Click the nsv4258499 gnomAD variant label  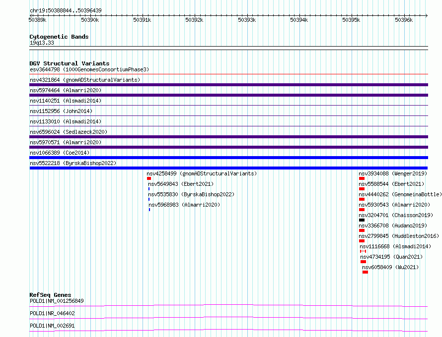click(202, 173)
